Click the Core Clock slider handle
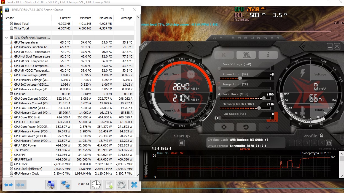 point(264,98)
